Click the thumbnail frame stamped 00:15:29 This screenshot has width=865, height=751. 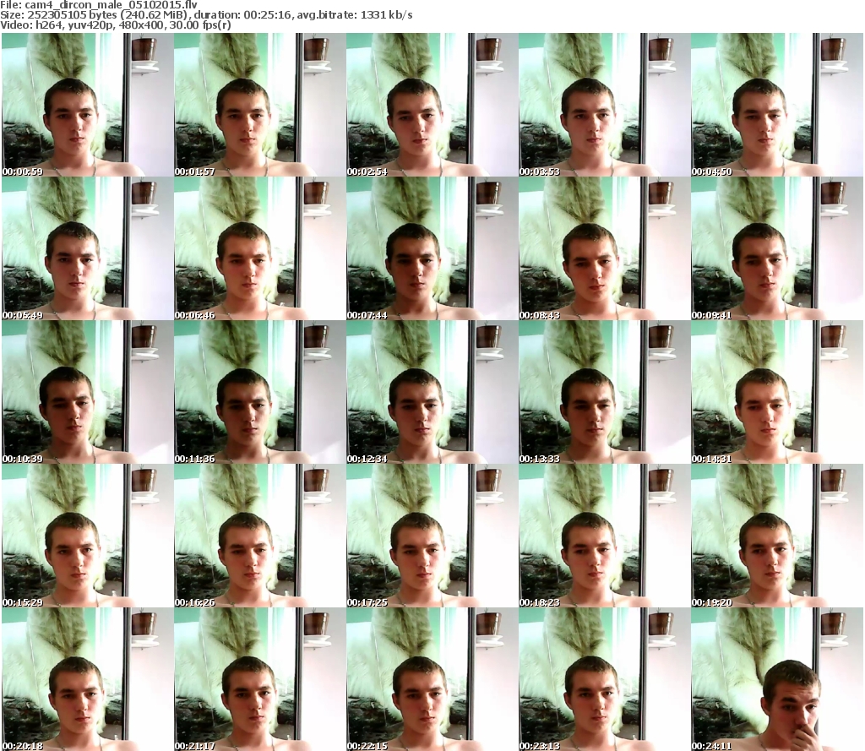[87, 536]
